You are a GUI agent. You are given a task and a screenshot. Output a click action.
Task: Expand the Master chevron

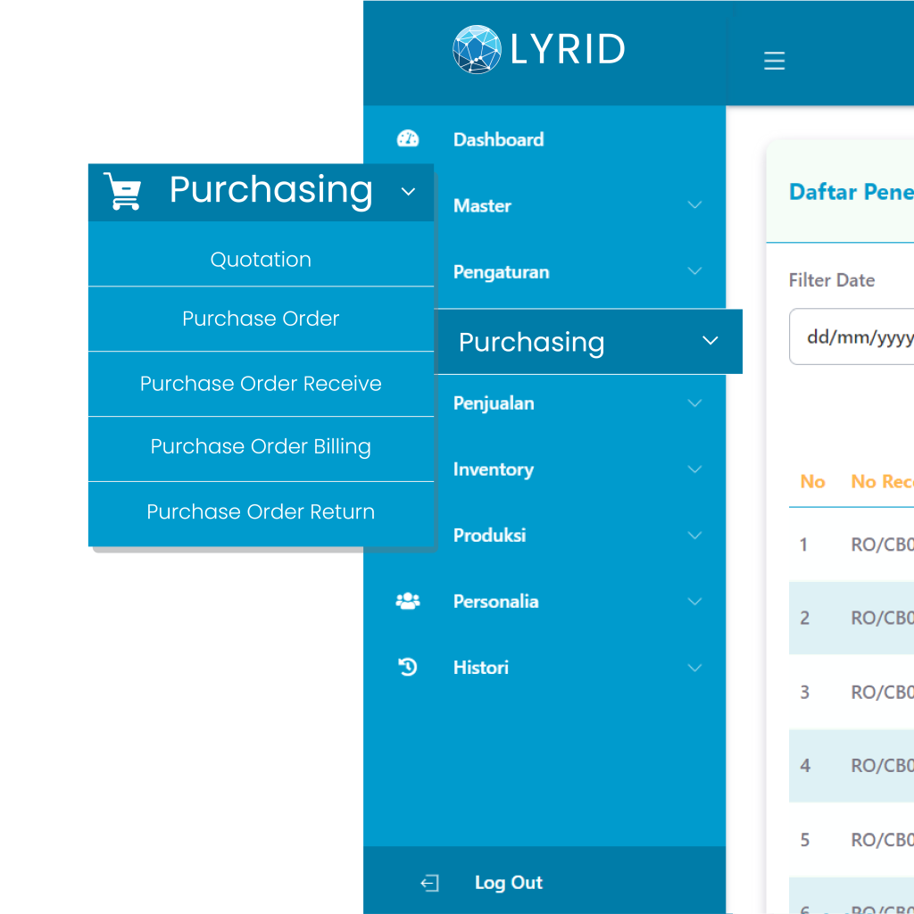(694, 204)
